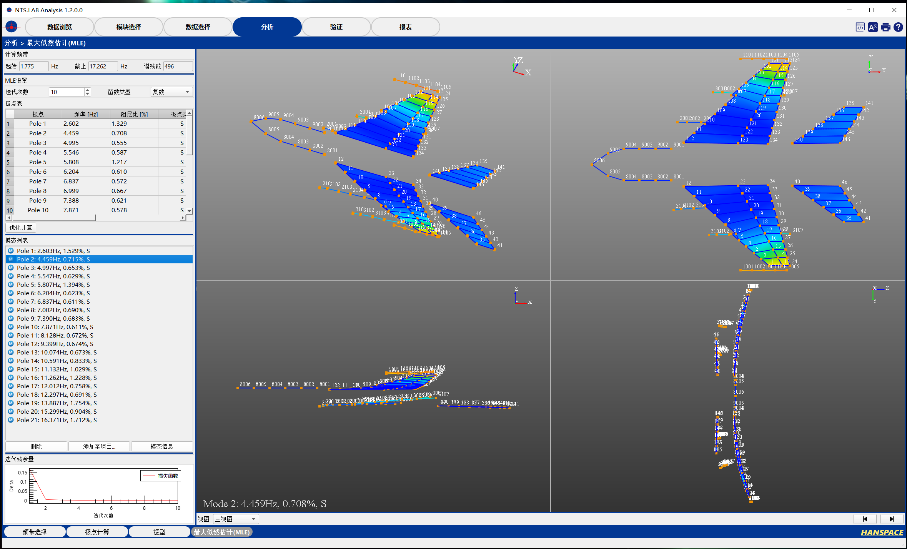Increase iteration count with up arrow
Viewport: 907px width, 549px height.
coord(88,90)
